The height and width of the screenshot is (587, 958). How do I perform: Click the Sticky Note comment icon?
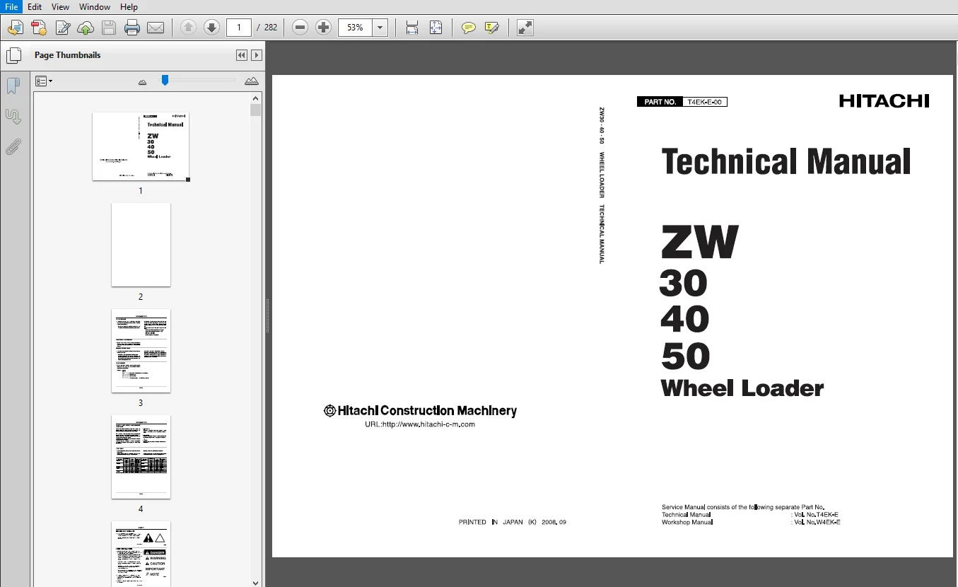pyautogui.click(x=468, y=28)
